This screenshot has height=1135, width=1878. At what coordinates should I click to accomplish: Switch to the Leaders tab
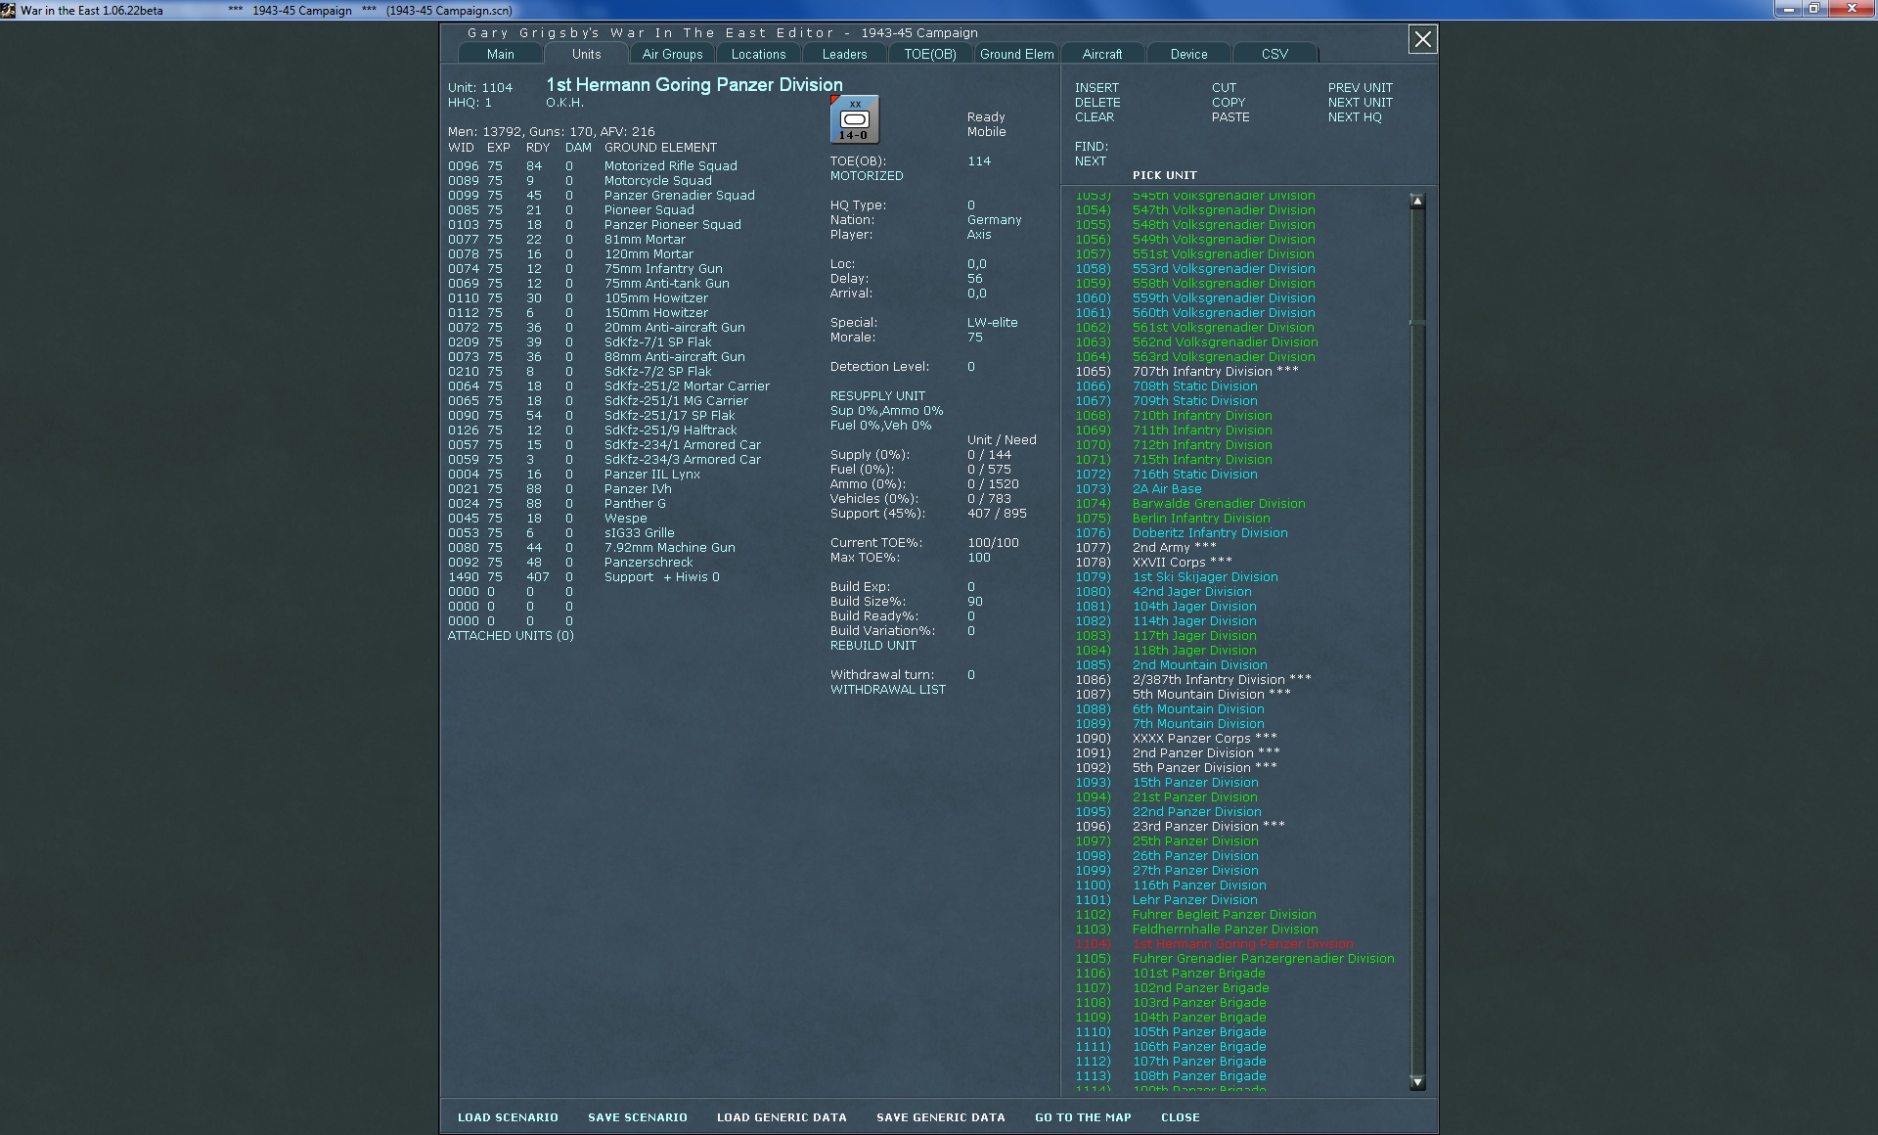(843, 55)
